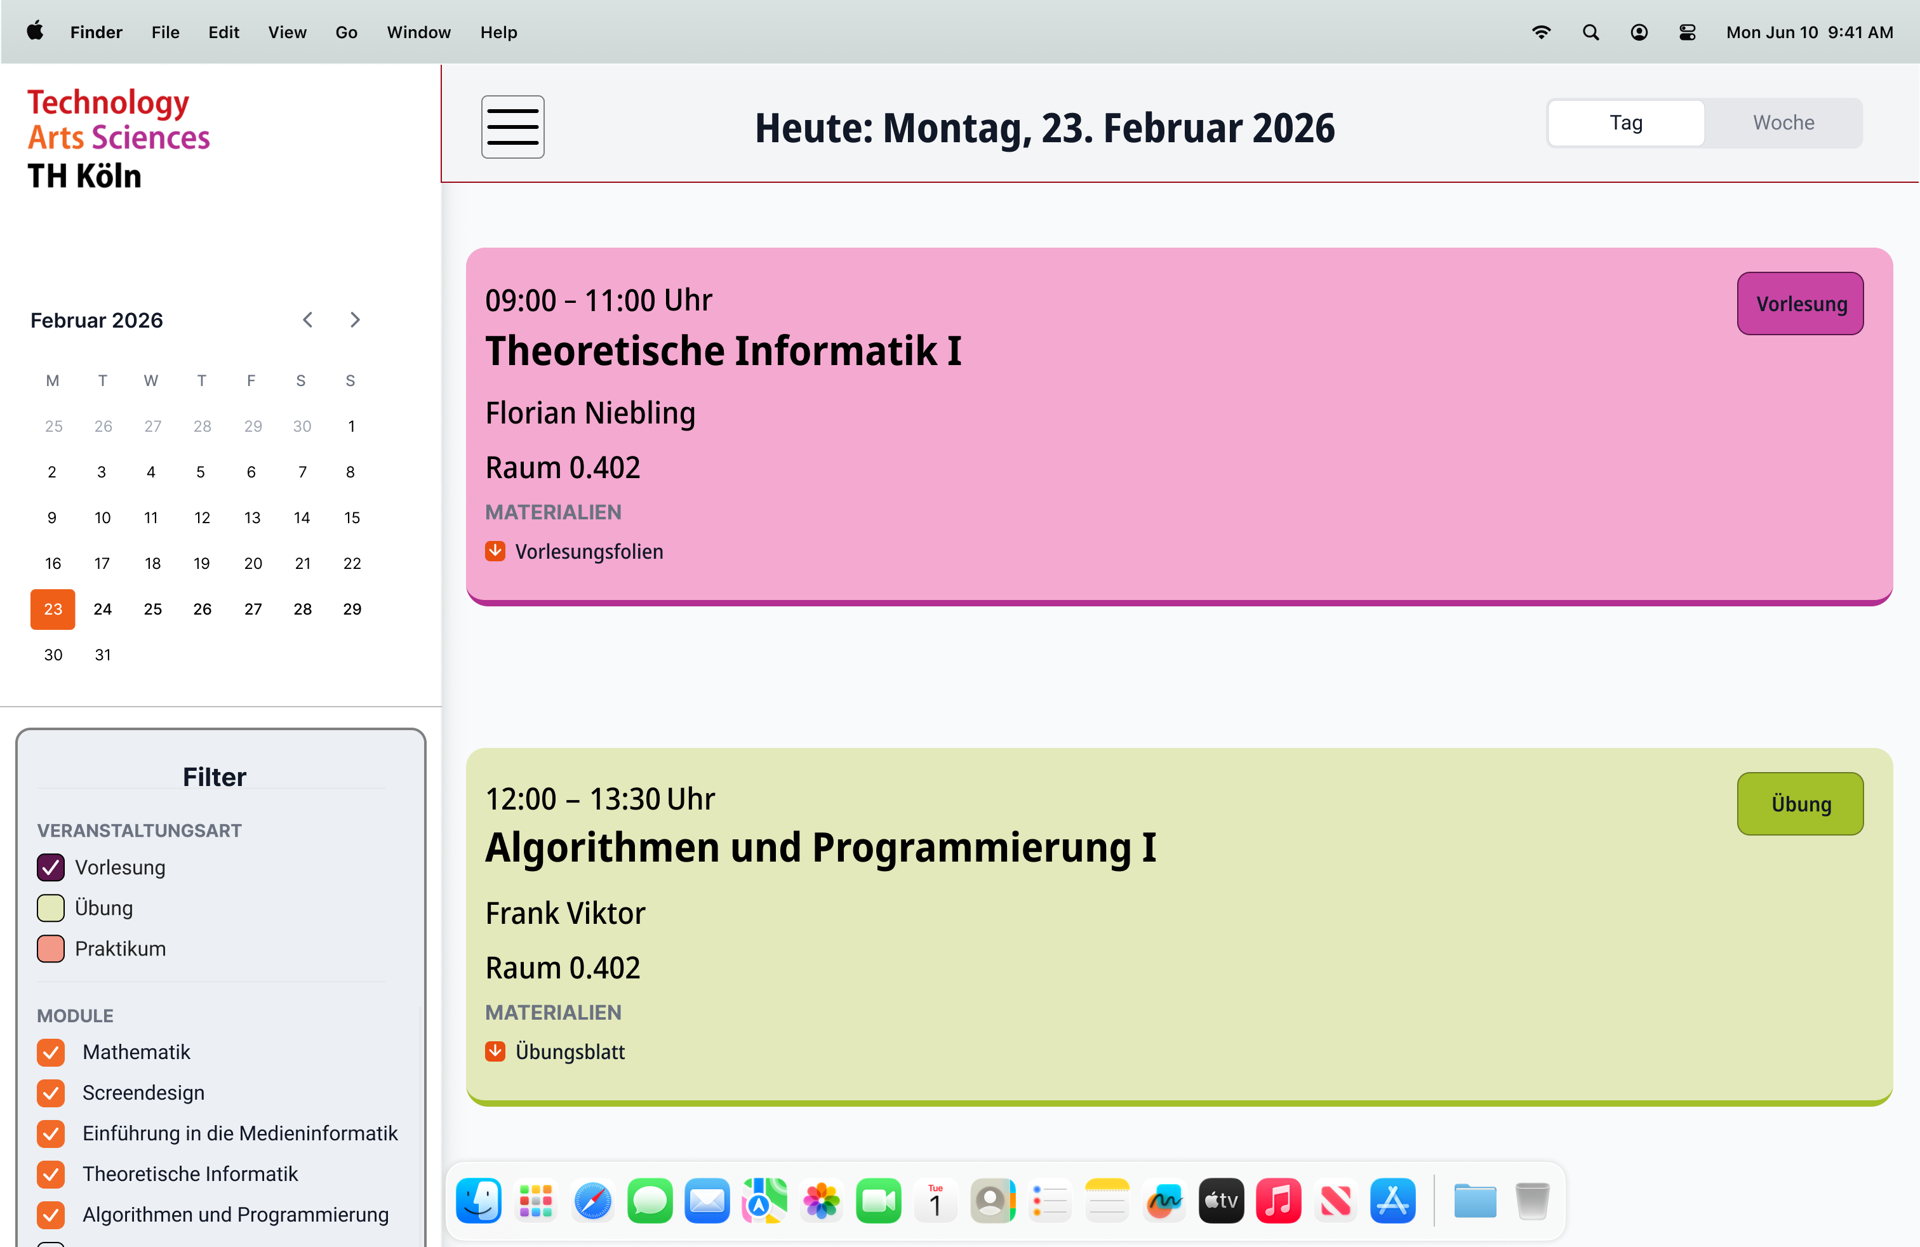Open Control Center icon in menu bar
The height and width of the screenshot is (1247, 1920).
click(1687, 32)
